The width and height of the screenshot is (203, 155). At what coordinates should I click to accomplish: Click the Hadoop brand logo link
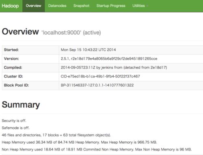coord(10,6)
